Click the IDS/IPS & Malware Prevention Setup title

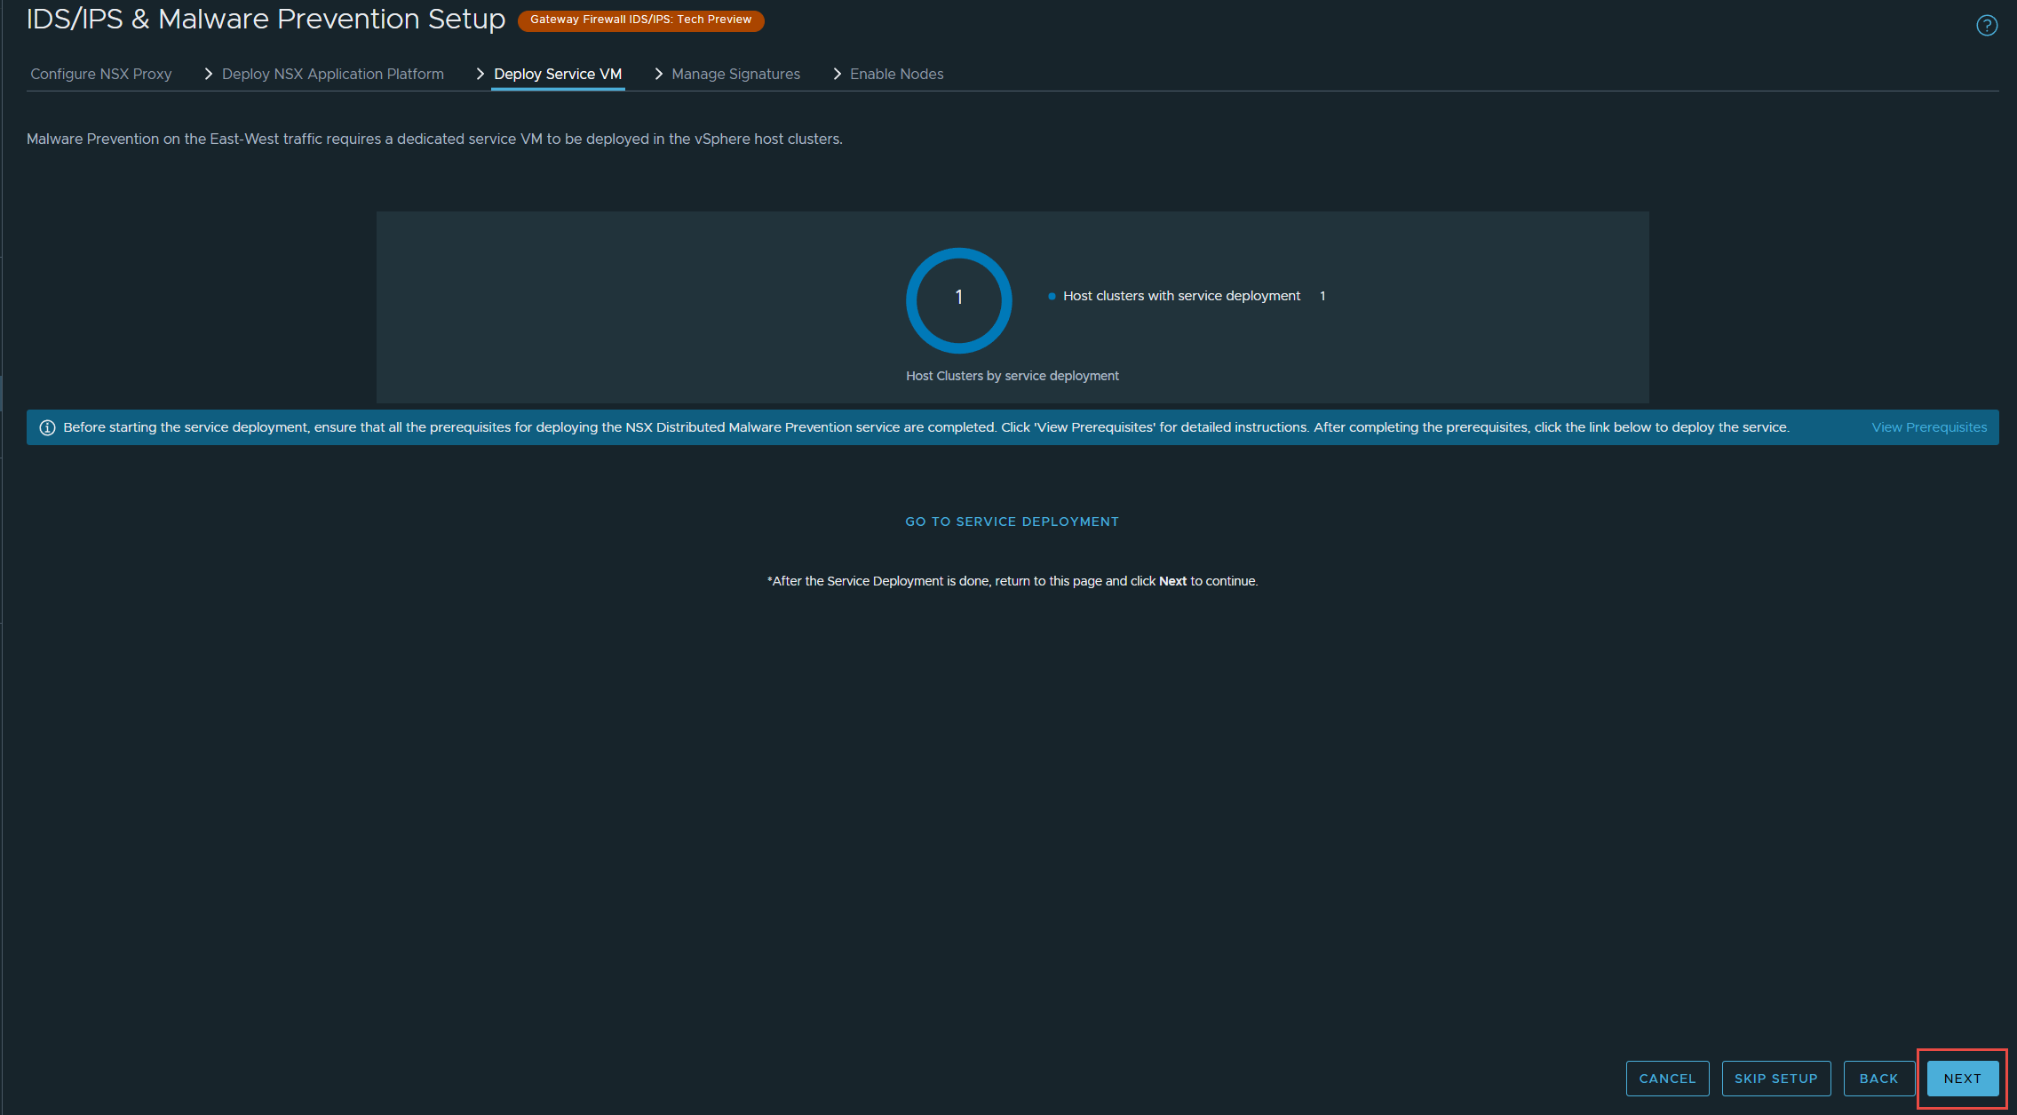266,19
